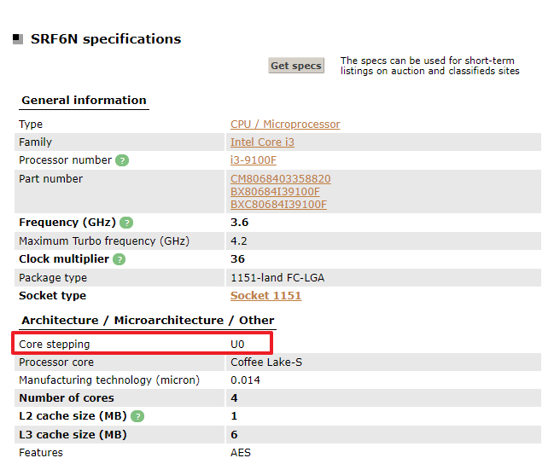
Task: Select the Family row label
Action: [x=35, y=142]
